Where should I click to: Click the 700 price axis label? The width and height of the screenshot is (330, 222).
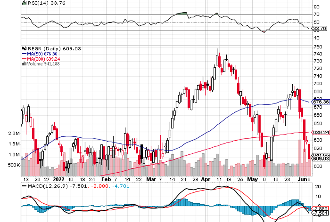click(x=318, y=84)
